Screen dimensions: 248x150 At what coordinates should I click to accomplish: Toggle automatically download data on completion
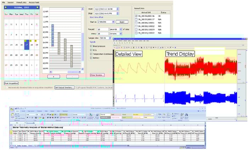click(6, 88)
